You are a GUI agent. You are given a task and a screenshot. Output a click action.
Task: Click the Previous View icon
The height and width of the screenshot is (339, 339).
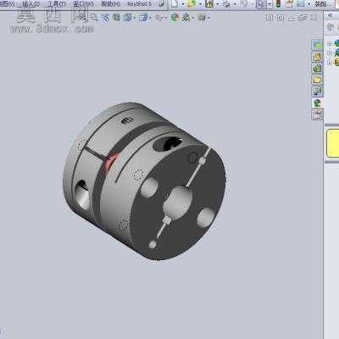105,18
